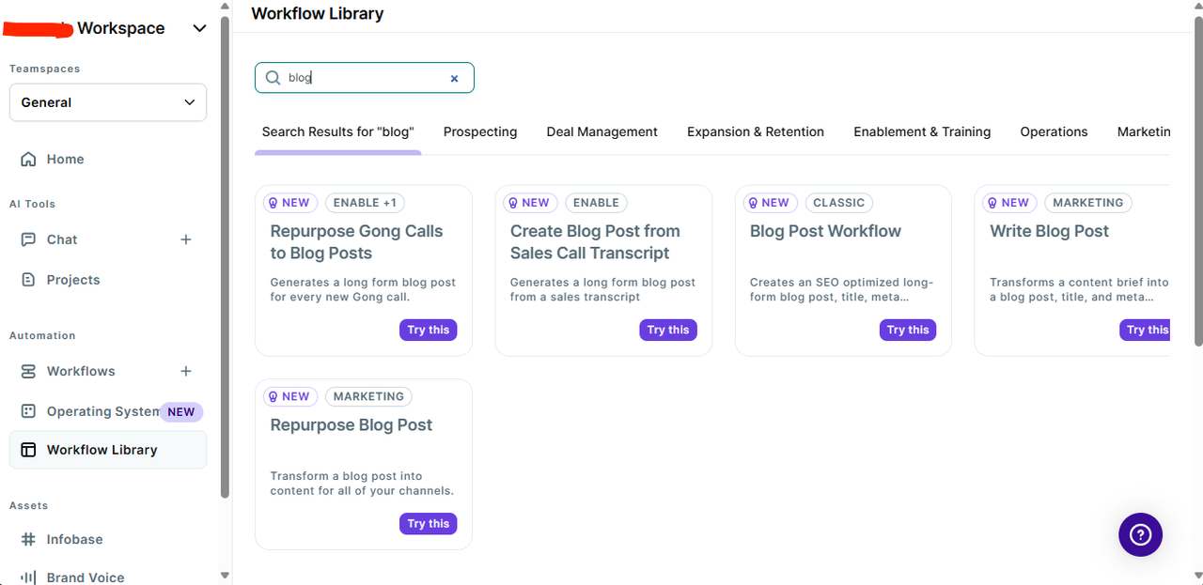Click the NEW badge on Repurpose Blog Post card
1203x585 pixels.
point(289,396)
